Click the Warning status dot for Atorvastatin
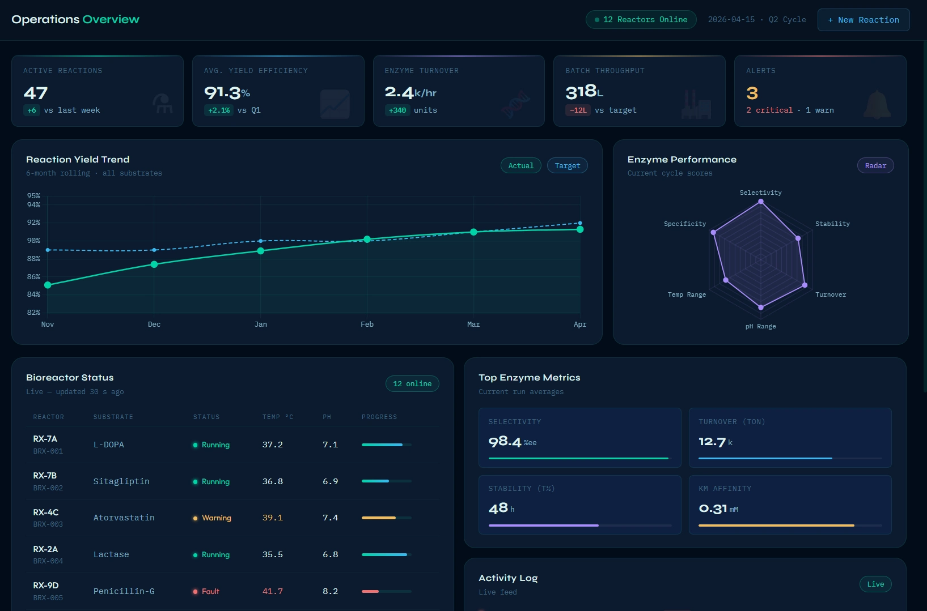 click(195, 518)
